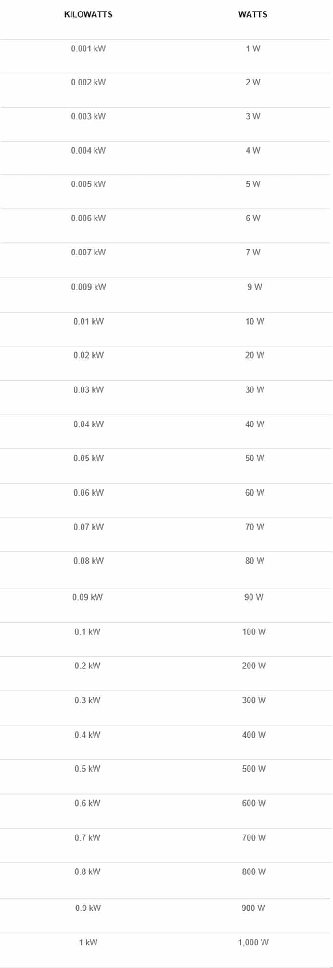
Task: Click the 200 W value
Action: coord(254,665)
